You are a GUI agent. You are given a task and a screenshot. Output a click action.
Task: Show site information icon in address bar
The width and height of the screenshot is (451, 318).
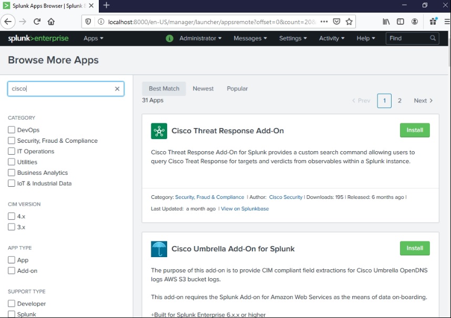[x=101, y=22]
